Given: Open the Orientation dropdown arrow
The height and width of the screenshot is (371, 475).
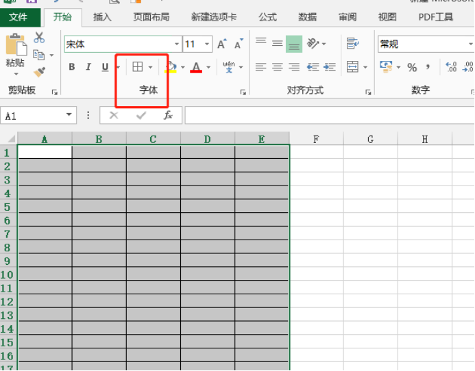Looking at the screenshot, I should 324,44.
